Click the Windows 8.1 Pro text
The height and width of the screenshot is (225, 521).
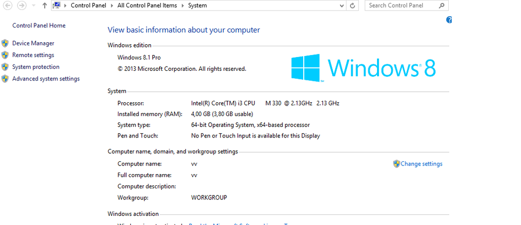[139, 58]
